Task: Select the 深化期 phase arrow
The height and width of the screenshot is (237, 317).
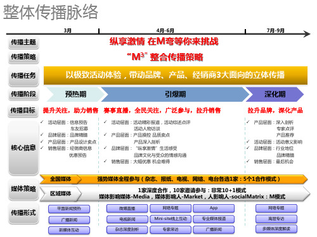Action: tap(275, 94)
